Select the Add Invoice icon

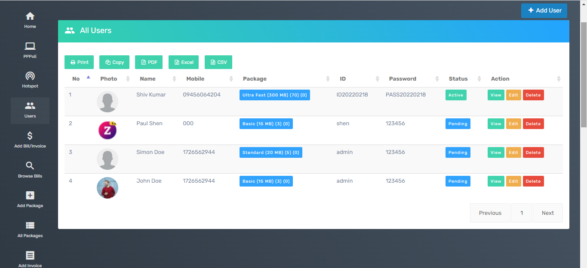click(30, 257)
